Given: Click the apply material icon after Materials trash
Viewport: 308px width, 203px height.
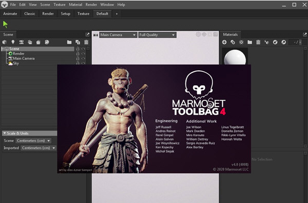Looking at the screenshot, I should [x=267, y=42].
